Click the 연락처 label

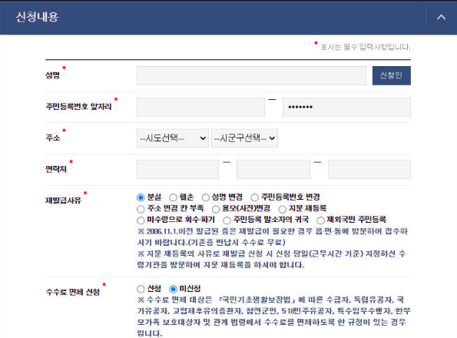point(56,169)
